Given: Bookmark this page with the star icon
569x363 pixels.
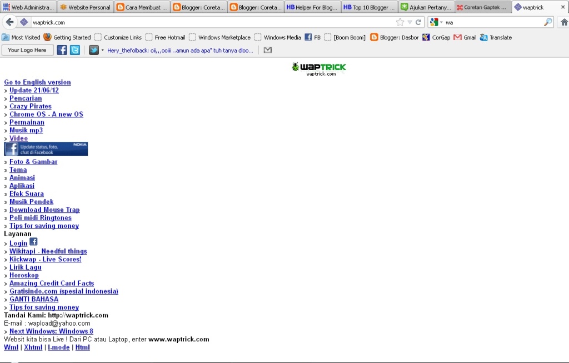Looking at the screenshot, I should [x=400, y=22].
